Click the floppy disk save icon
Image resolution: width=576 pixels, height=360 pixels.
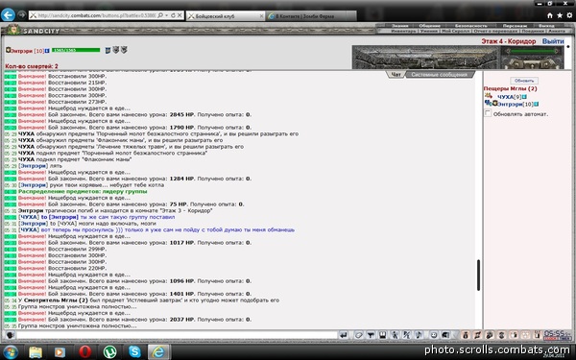382,335
